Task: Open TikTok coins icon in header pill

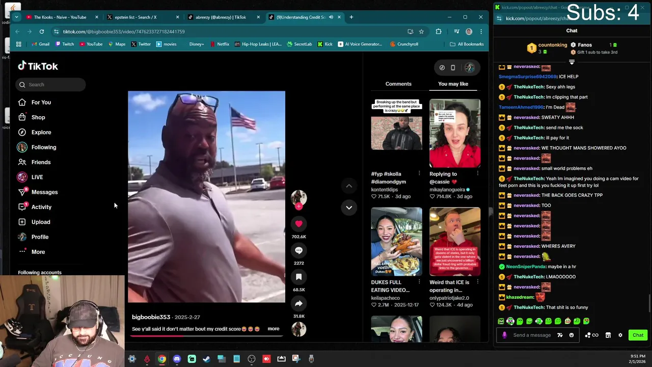Action: pos(442,67)
